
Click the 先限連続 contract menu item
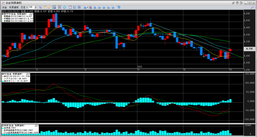click(14, 7)
